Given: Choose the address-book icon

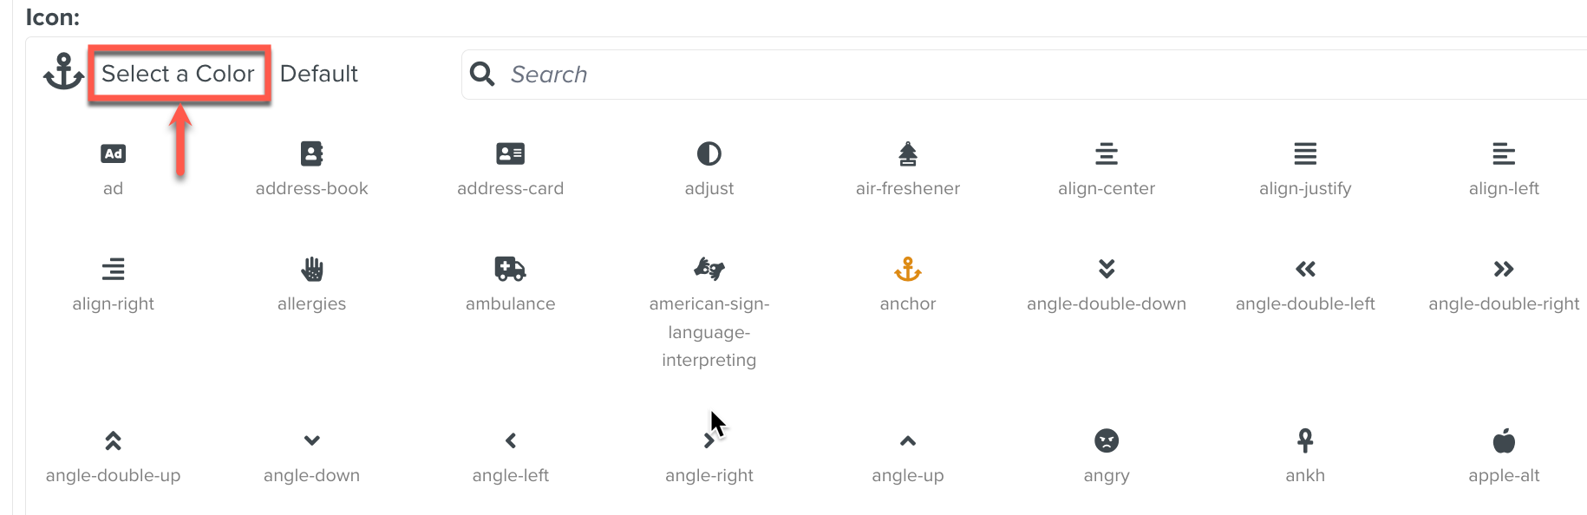Looking at the screenshot, I should click(311, 153).
